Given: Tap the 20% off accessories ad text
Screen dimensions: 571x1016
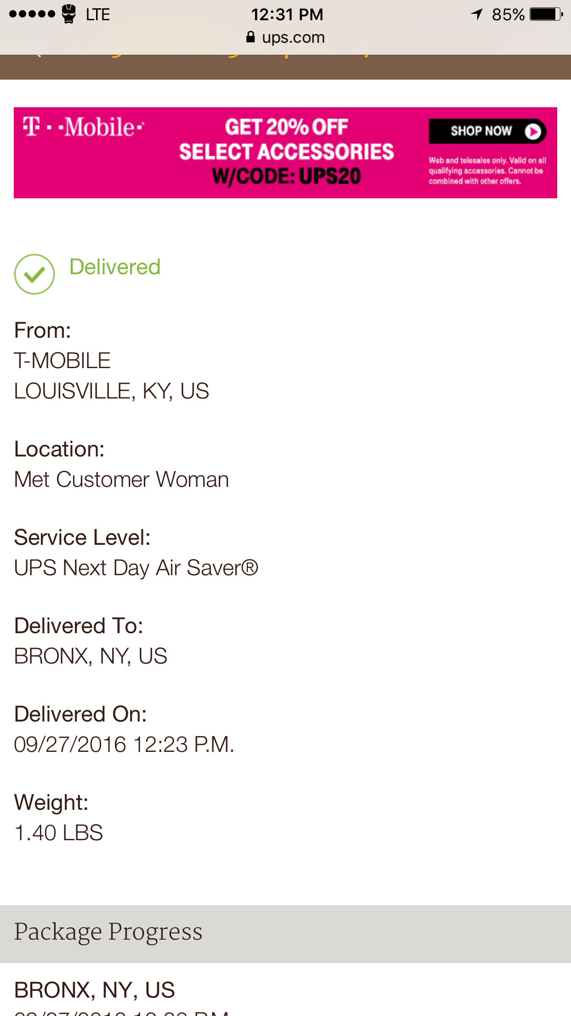Looking at the screenshot, I should pos(286,152).
